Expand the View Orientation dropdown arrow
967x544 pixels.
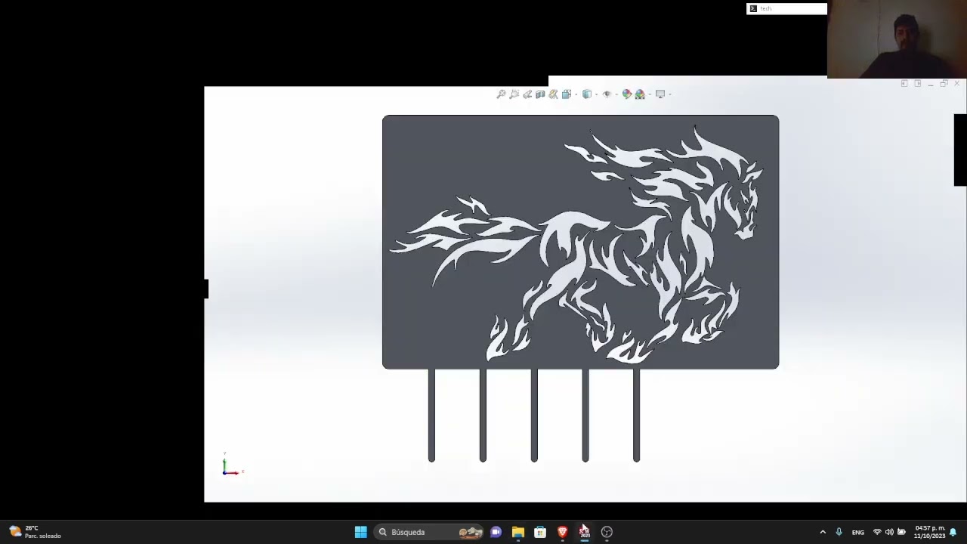tap(576, 94)
